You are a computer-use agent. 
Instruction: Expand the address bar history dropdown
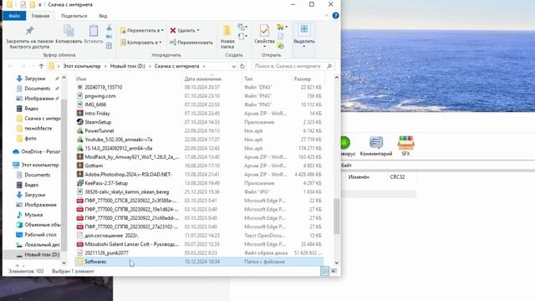point(234,66)
